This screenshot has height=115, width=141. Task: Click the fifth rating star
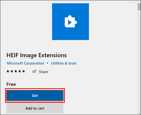tap(24, 71)
